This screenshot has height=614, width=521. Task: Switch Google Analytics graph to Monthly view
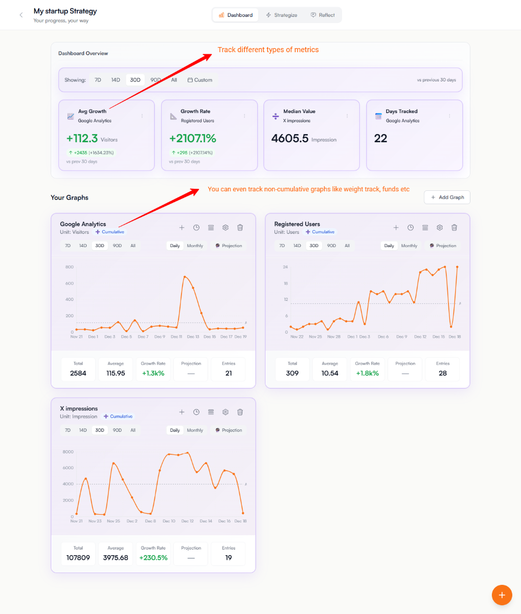[195, 246]
